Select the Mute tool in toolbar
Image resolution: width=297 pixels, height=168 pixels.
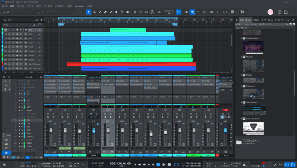[x=117, y=12]
